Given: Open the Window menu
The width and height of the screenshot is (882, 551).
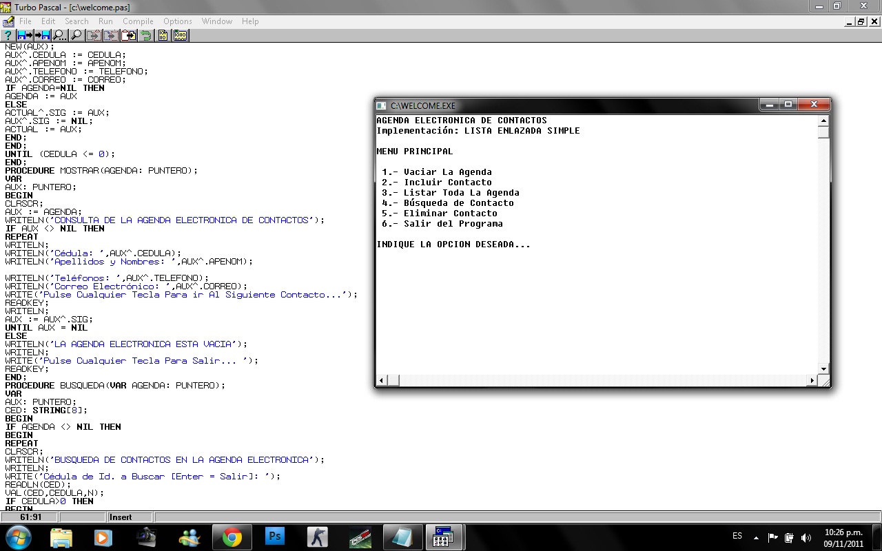Looking at the screenshot, I should [216, 21].
